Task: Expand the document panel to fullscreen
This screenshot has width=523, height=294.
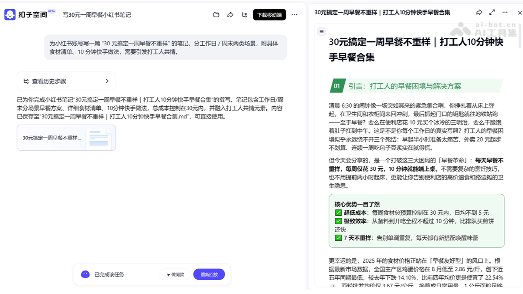Action: point(492,13)
